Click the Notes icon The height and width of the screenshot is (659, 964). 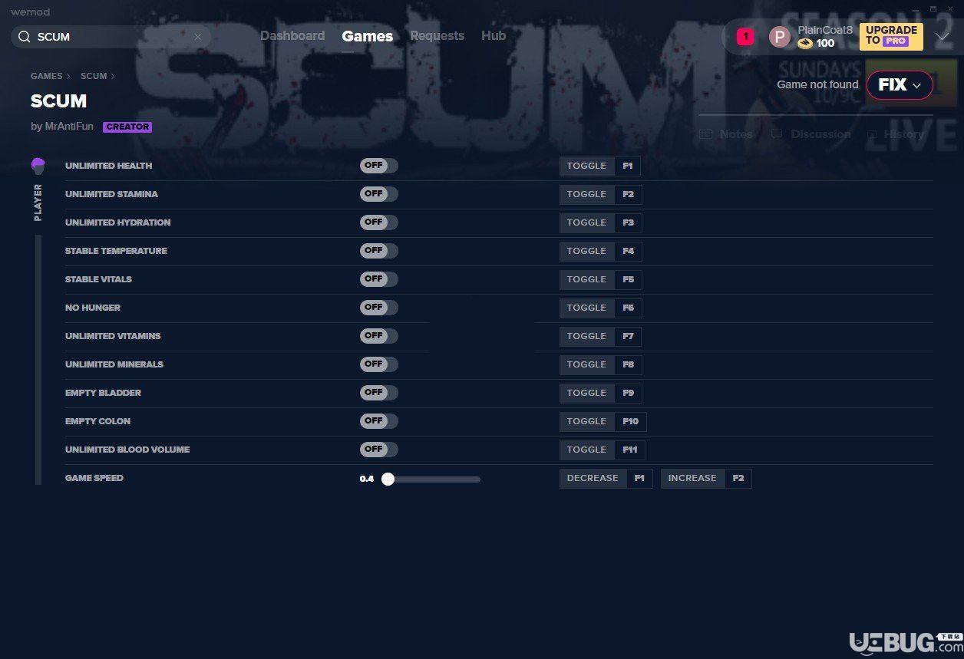pos(706,134)
